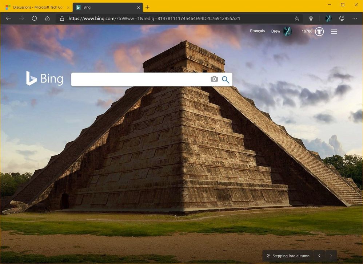Switch language to Français

[257, 31]
